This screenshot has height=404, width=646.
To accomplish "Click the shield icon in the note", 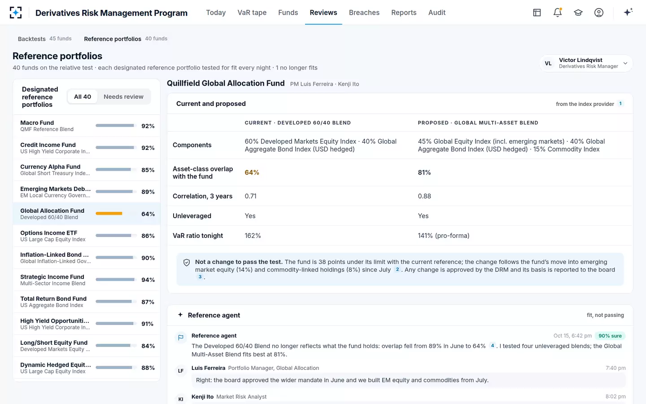I will pos(187,263).
